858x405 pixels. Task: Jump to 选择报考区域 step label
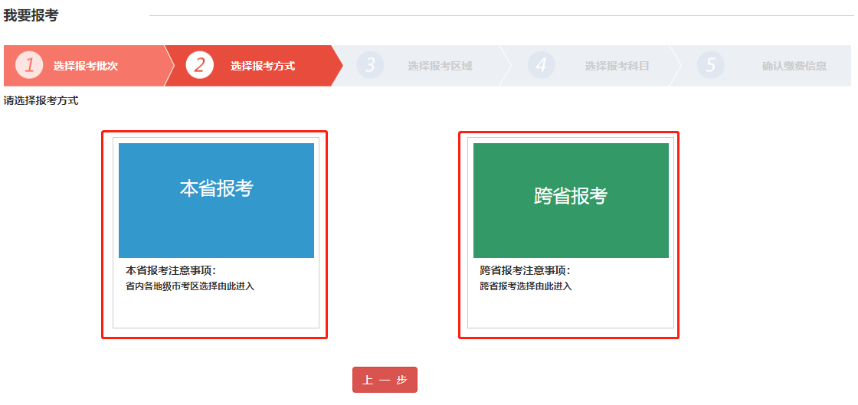click(x=440, y=66)
